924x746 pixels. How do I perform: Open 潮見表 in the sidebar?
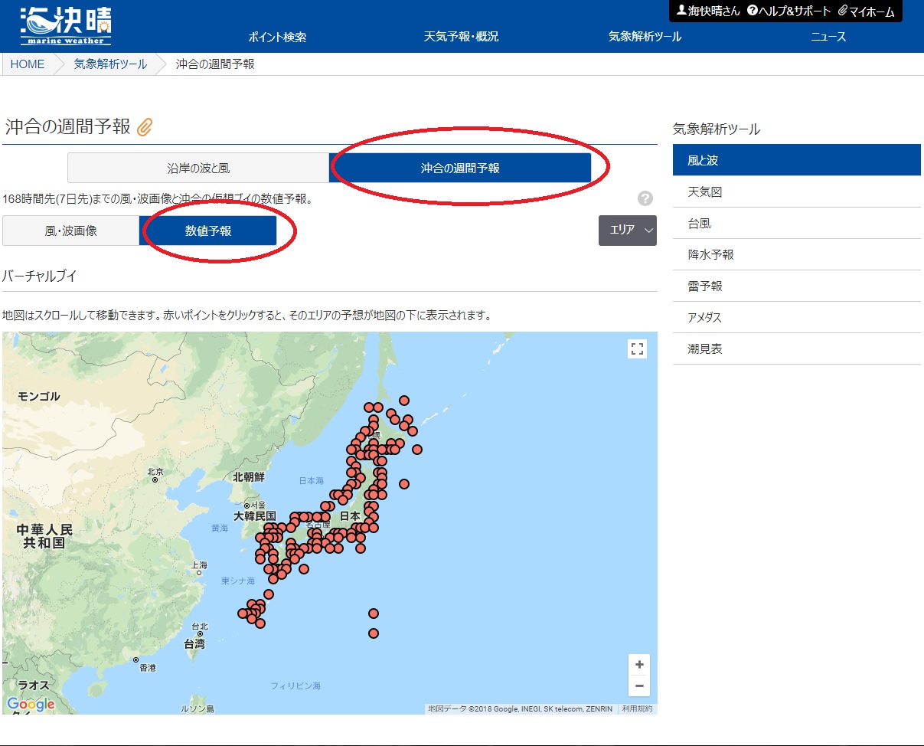point(797,349)
